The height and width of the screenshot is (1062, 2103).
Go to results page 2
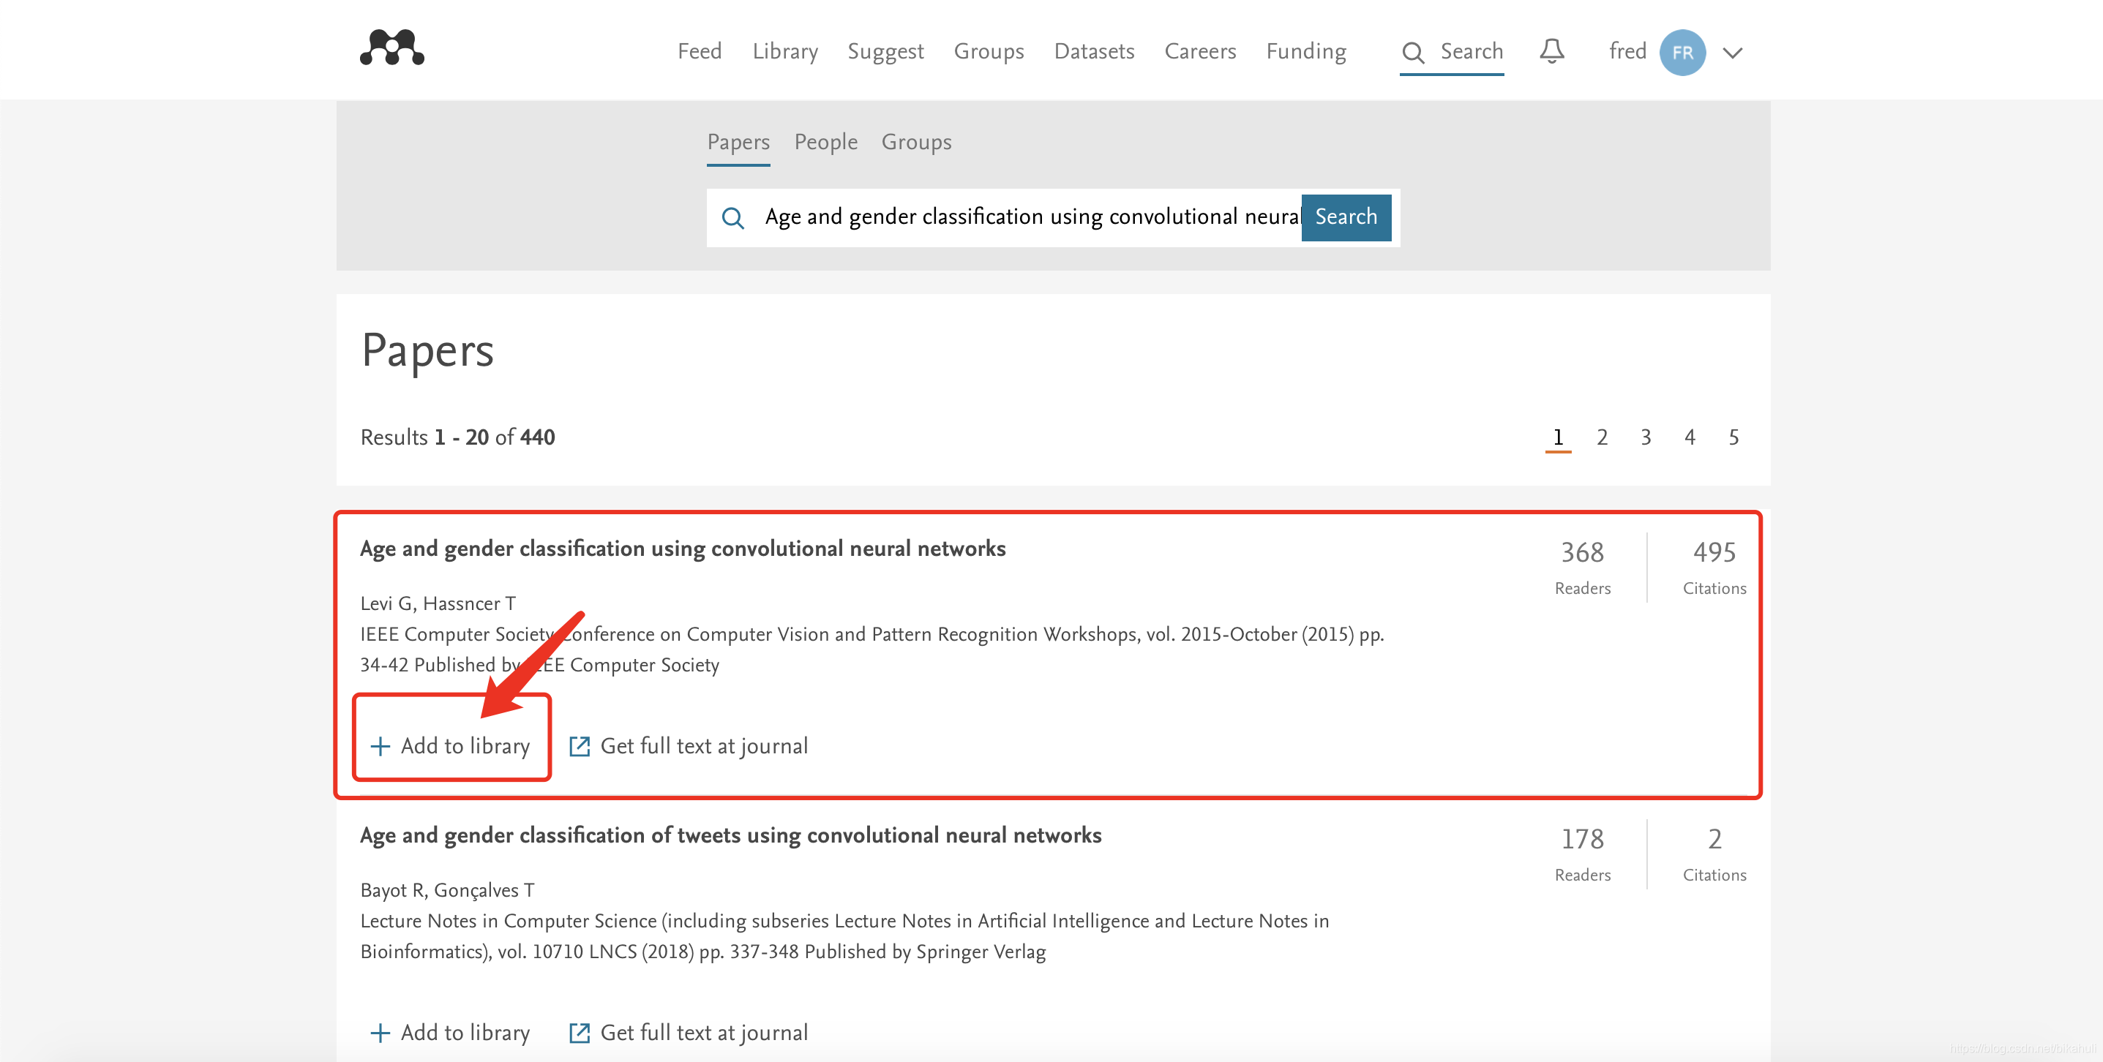click(x=1602, y=437)
